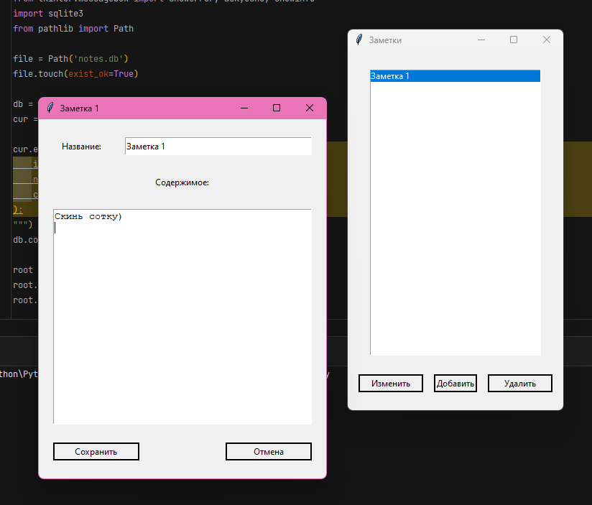Maximize the Заметки list window
592x505 pixels.
coord(514,40)
